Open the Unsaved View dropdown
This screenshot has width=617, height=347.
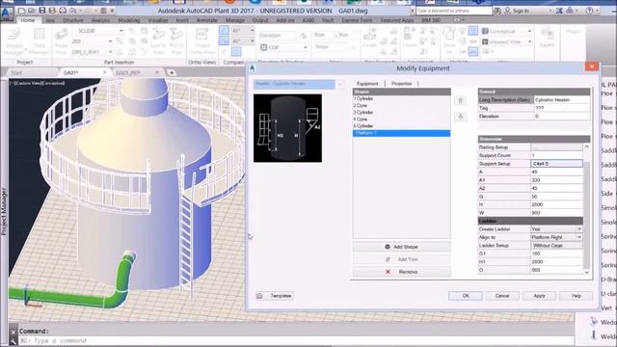pyautogui.click(x=529, y=41)
